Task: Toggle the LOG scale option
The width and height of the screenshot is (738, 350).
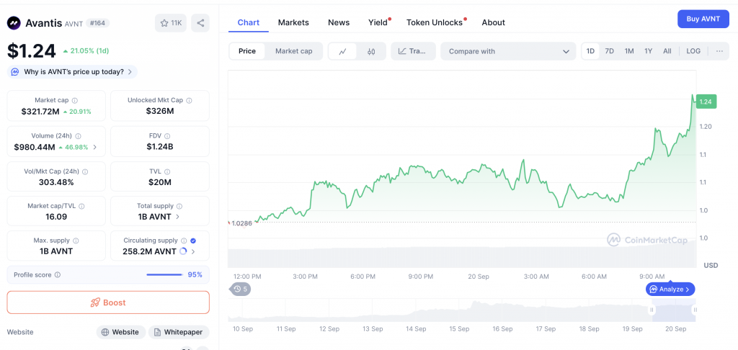Action: (x=693, y=51)
